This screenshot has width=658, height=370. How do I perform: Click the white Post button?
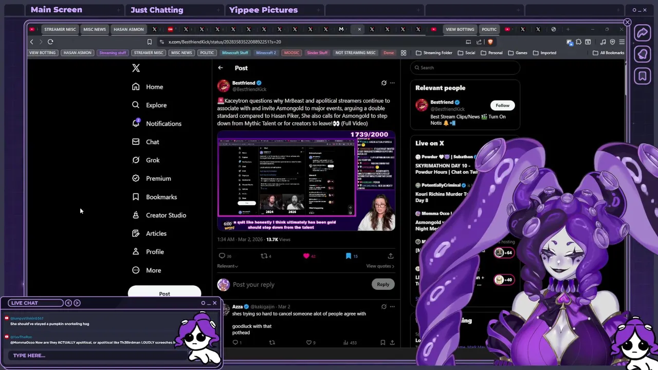click(x=164, y=293)
